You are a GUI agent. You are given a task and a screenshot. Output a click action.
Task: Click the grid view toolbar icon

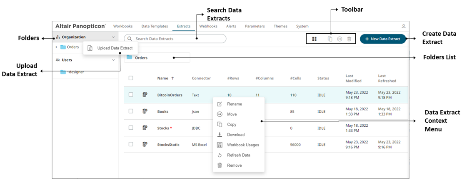315,39
